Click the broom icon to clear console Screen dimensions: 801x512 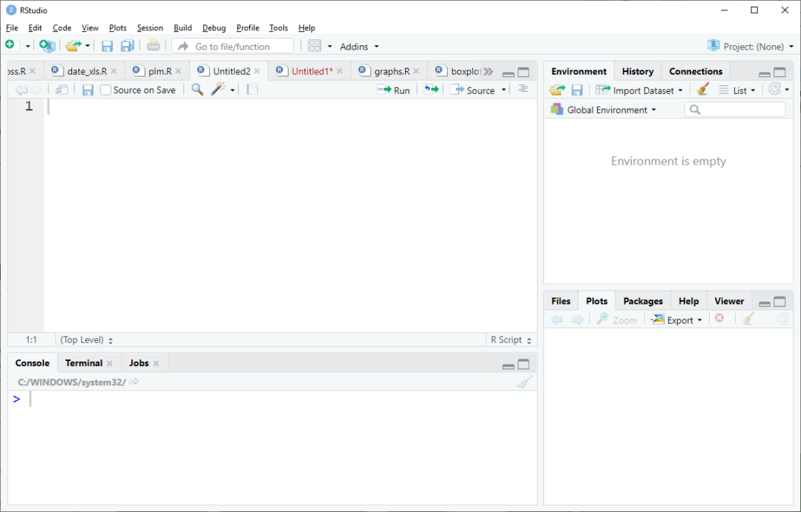pos(524,382)
